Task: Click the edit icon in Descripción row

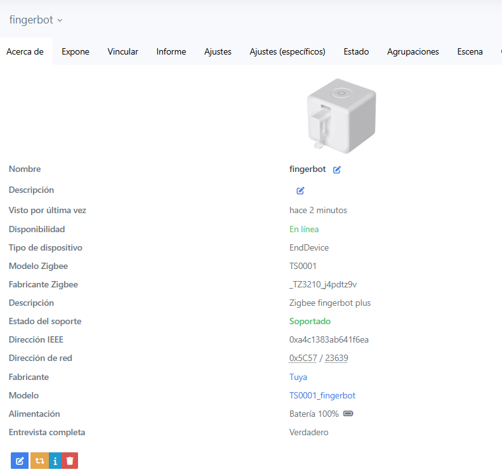Action: (300, 190)
